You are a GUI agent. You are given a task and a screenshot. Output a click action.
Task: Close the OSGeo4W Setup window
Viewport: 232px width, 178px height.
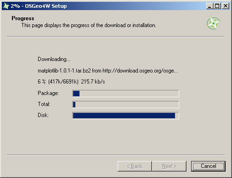pyautogui.click(x=226, y=6)
